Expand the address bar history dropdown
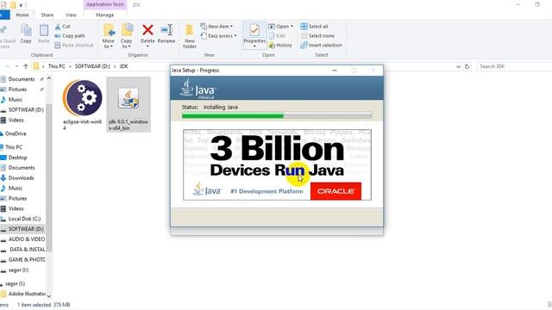 (x=458, y=66)
